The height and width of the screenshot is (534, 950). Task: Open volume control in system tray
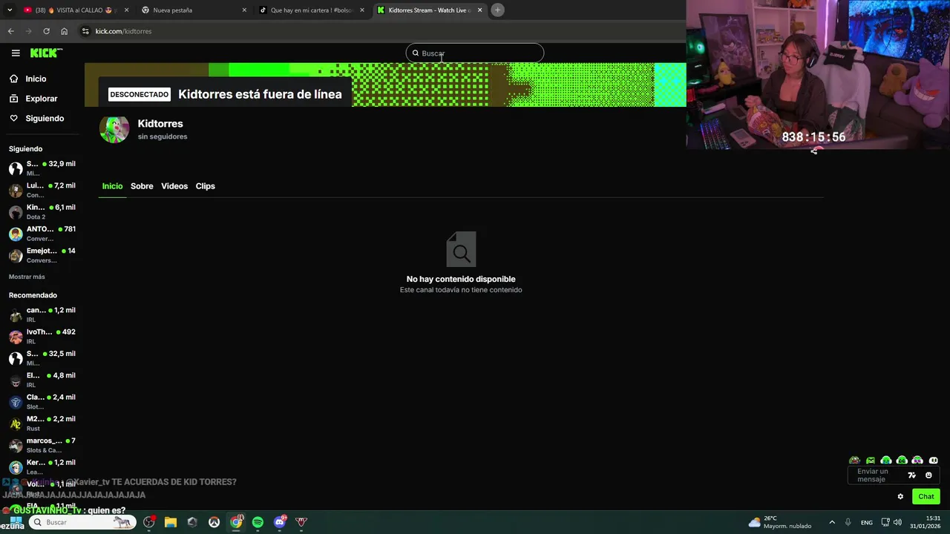(897, 522)
